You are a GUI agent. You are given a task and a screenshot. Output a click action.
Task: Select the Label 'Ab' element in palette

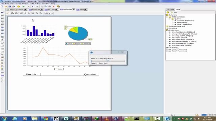2,12
